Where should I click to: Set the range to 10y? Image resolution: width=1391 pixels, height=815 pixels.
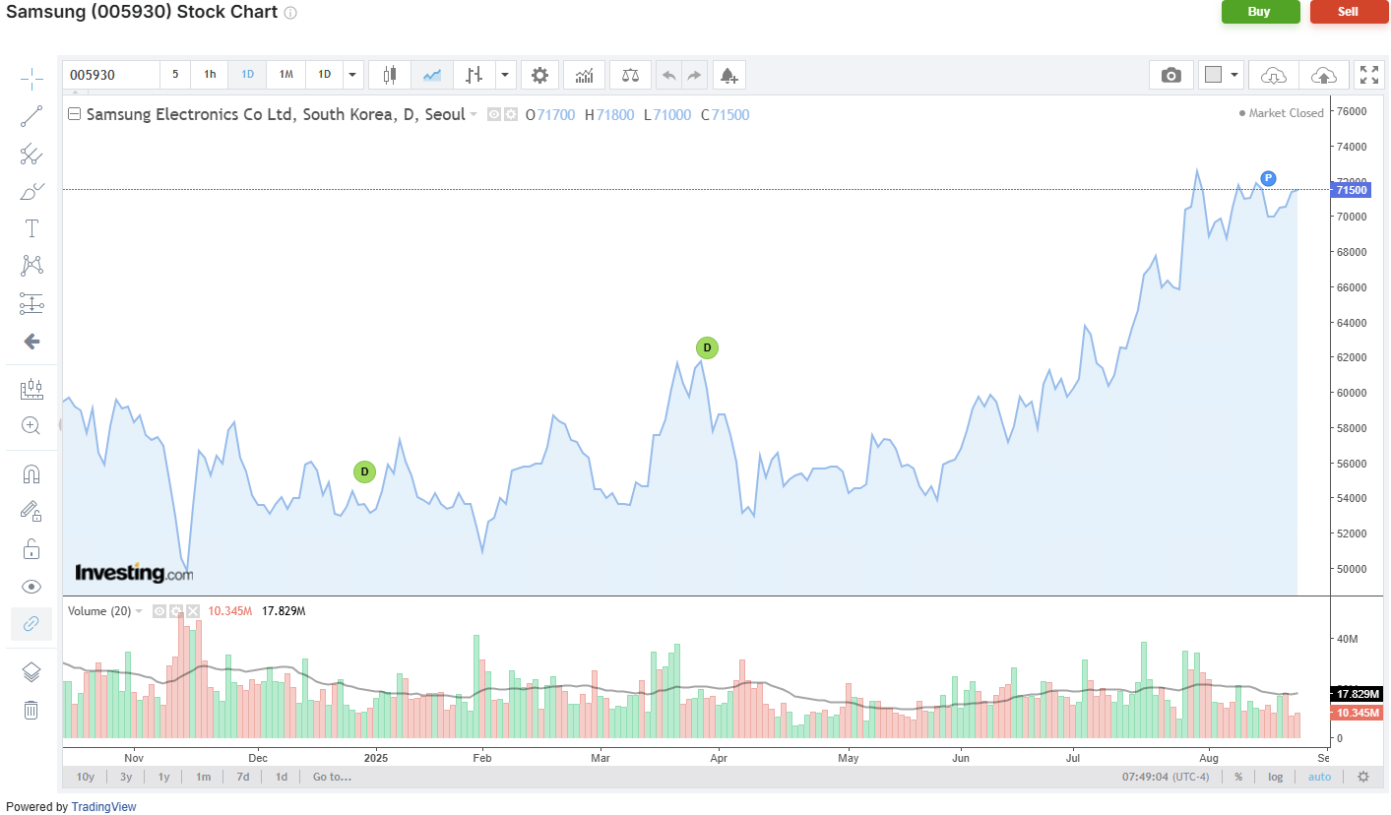86,777
